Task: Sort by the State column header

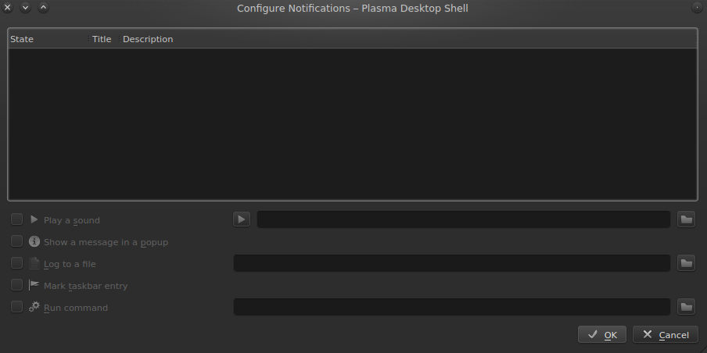Action: [48, 39]
